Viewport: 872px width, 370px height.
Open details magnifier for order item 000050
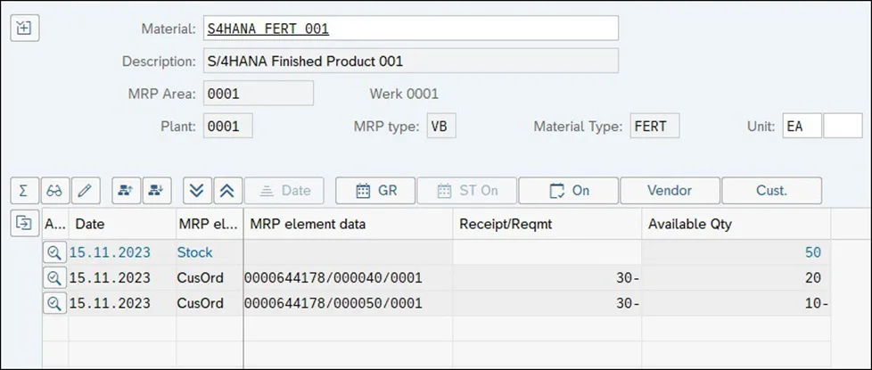tap(54, 303)
